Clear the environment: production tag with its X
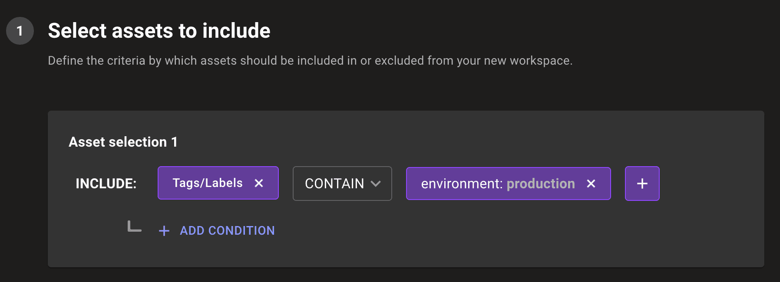Viewport: 780px width, 282px height. 591,184
